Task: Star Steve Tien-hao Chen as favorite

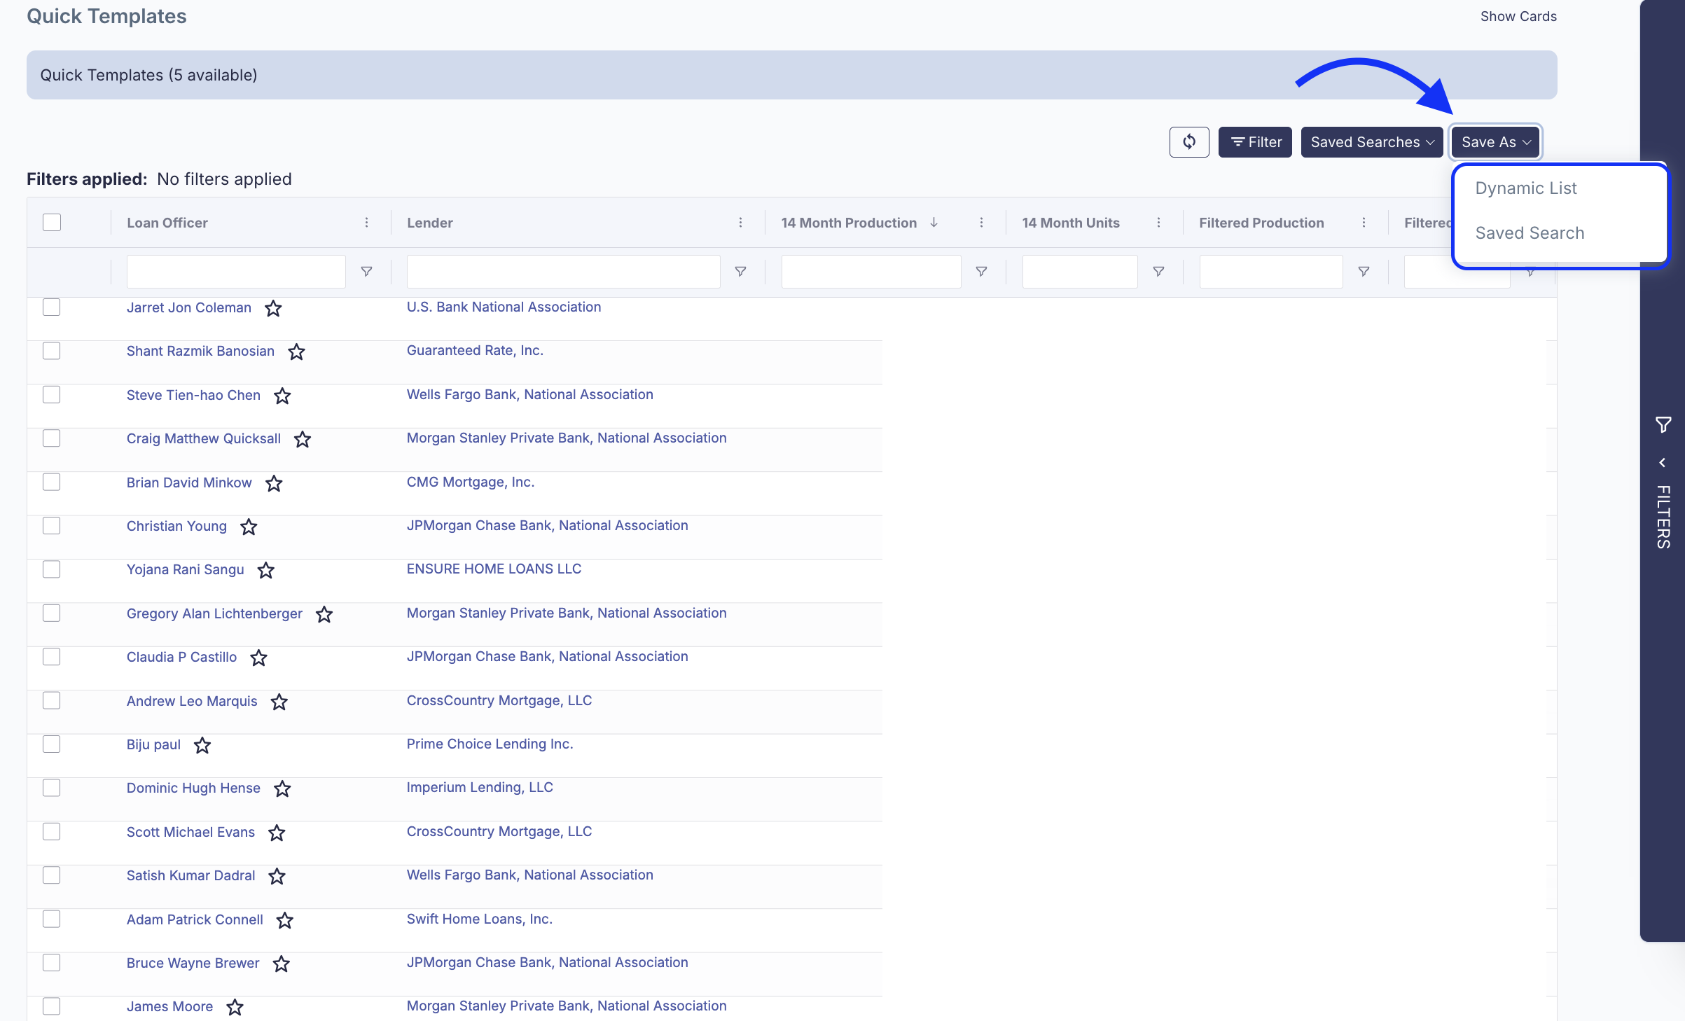Action: (x=282, y=396)
